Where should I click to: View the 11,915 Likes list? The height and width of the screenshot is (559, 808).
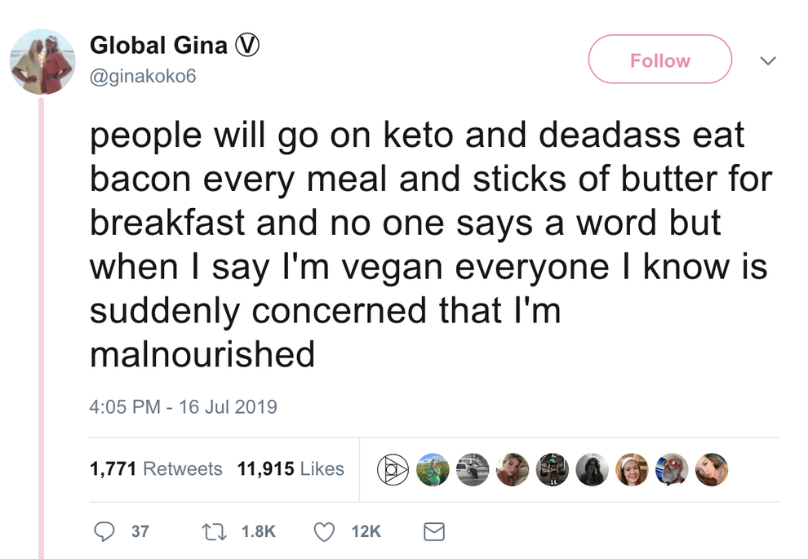pyautogui.click(x=291, y=469)
